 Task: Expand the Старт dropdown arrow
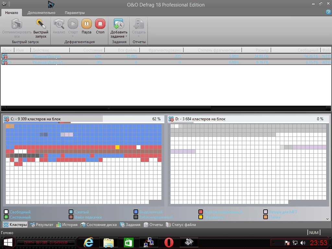click(x=73, y=36)
